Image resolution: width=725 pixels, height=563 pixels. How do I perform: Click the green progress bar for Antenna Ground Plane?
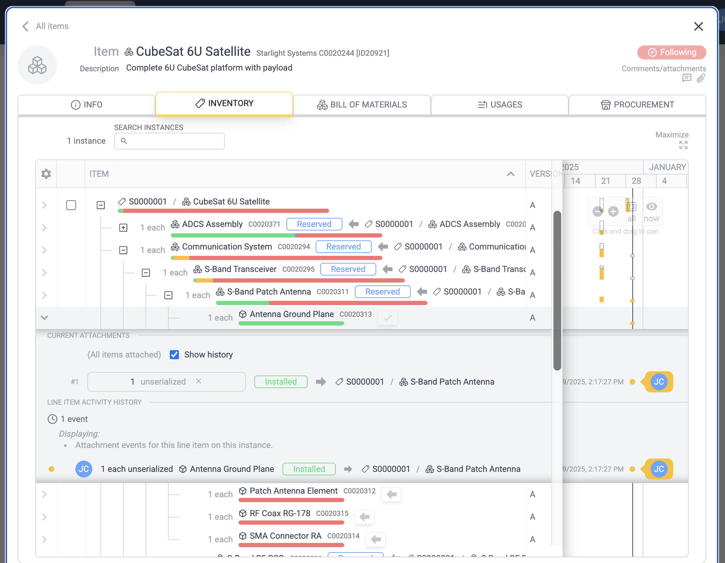coord(291,323)
